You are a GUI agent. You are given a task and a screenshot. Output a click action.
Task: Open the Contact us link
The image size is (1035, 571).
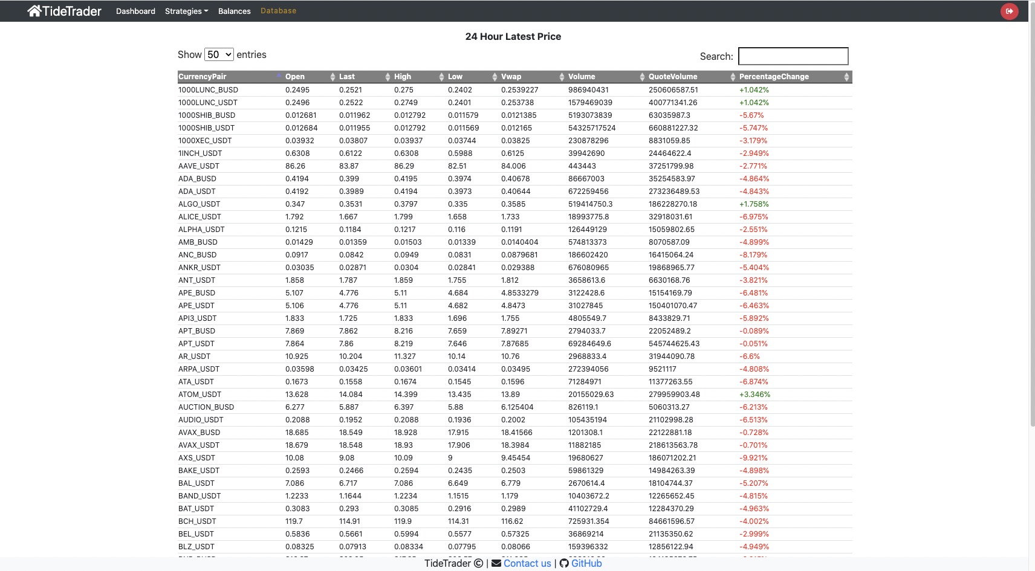pos(527,564)
